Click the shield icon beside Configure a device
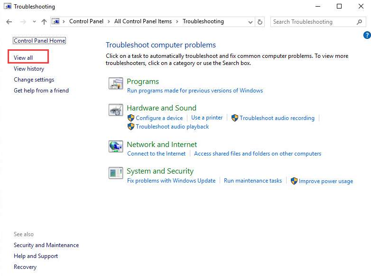The width and height of the screenshot is (371, 276). coord(131,118)
